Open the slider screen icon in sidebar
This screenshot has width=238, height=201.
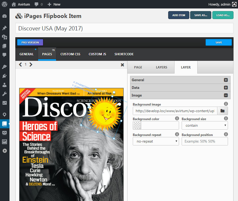point(4,133)
